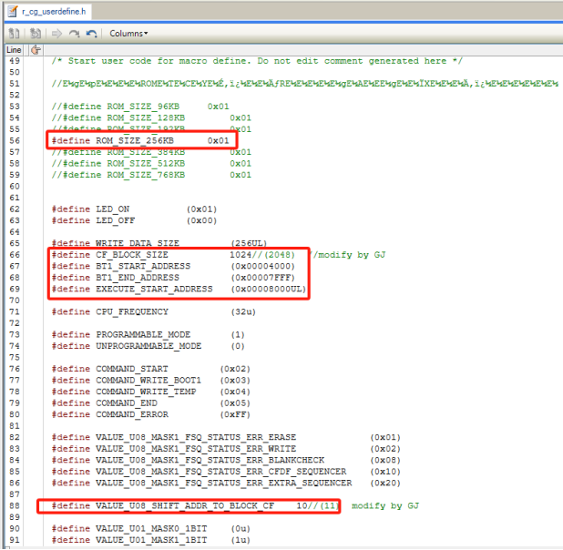This screenshot has width=563, height=550.
Task: Click the COMMAND_START define
Action: pyautogui.click(x=151, y=369)
